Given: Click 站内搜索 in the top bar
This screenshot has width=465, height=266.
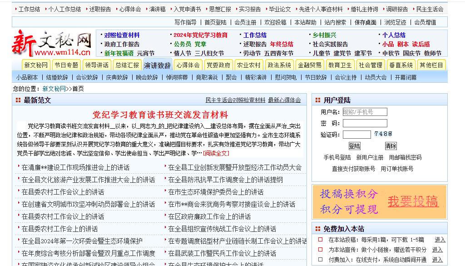Looking at the screenshot, I should (335, 22).
